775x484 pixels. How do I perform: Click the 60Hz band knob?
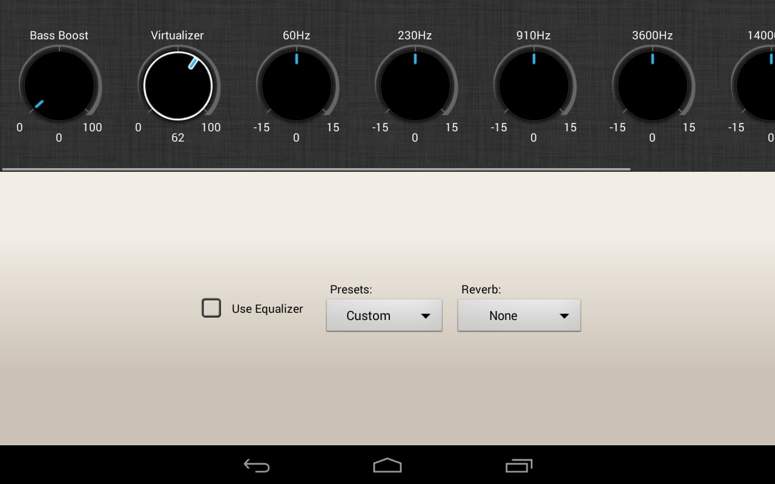coord(297,86)
